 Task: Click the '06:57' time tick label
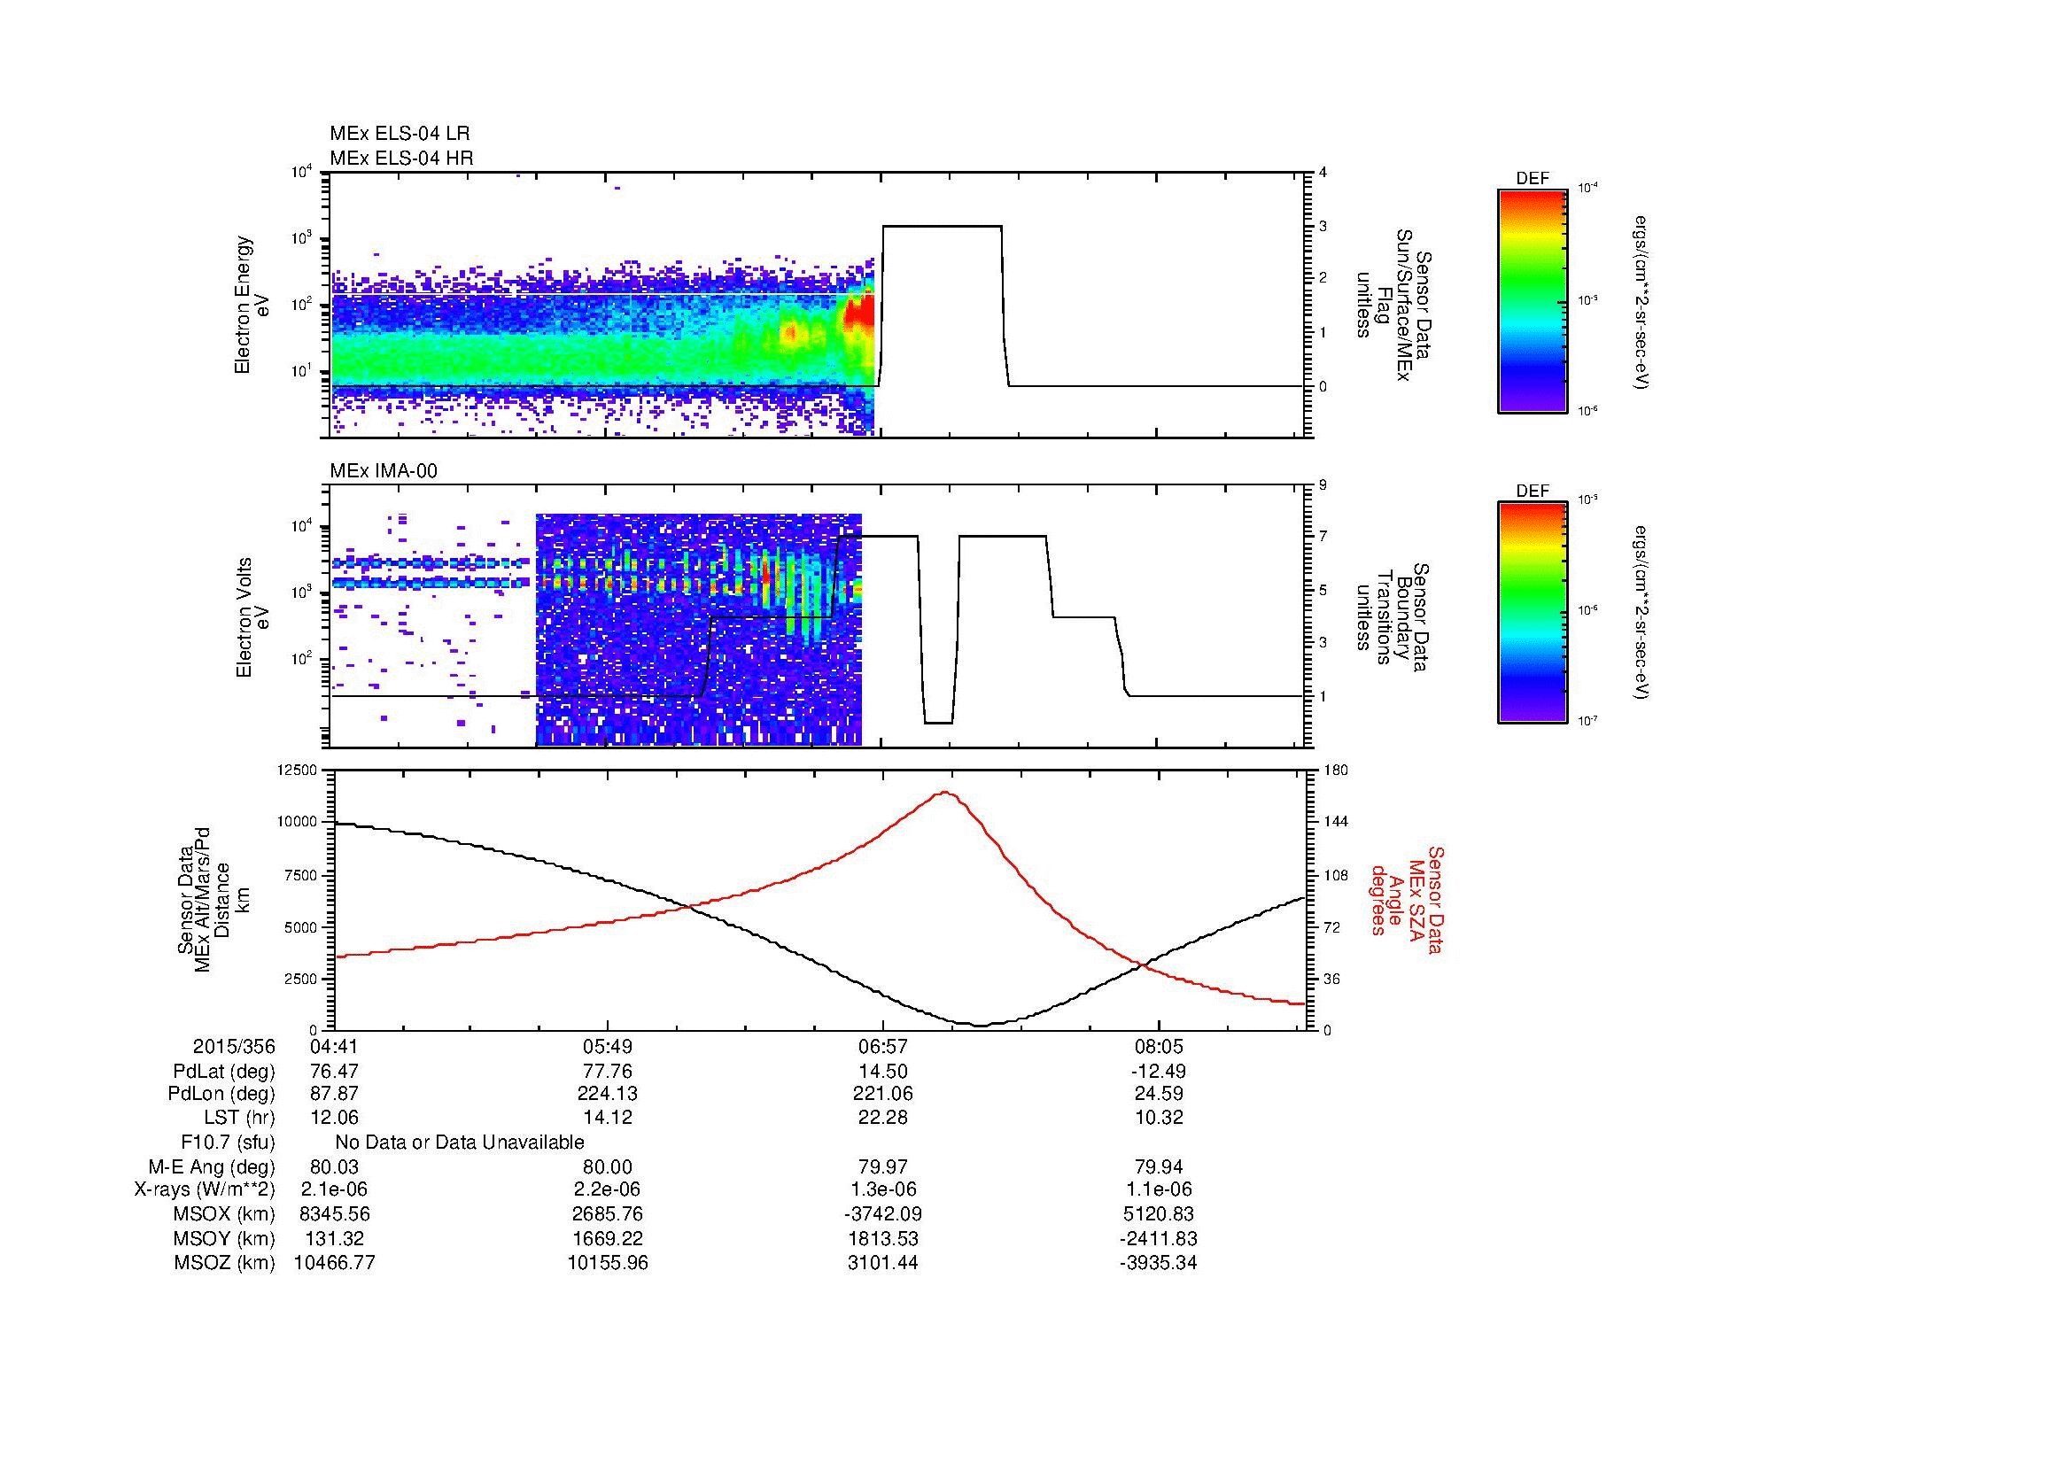coord(881,1046)
